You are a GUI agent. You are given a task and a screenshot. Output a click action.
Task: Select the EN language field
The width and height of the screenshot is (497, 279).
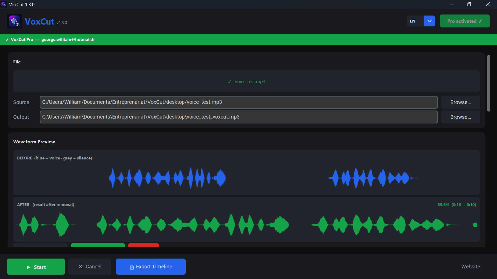[x=415, y=21]
